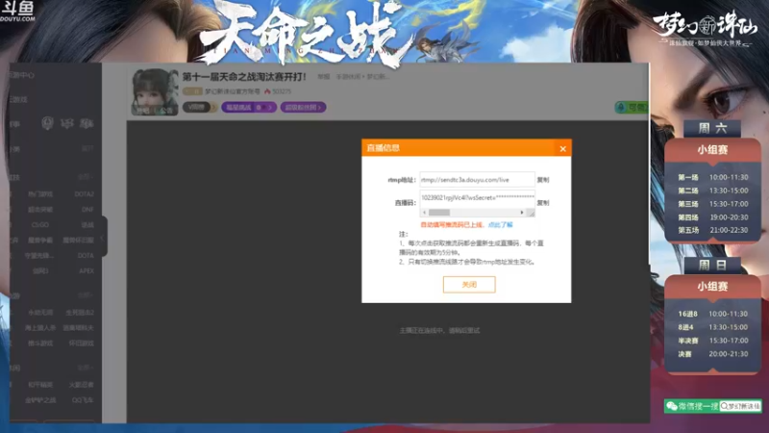
Task: Select DNF in the sidebar
Action: pyautogui.click(x=87, y=210)
